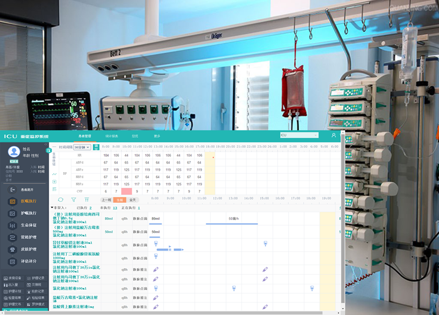The width and height of the screenshot is (439, 315).
Task: Switch to the 上一班 shift view
Action: click(x=107, y=200)
